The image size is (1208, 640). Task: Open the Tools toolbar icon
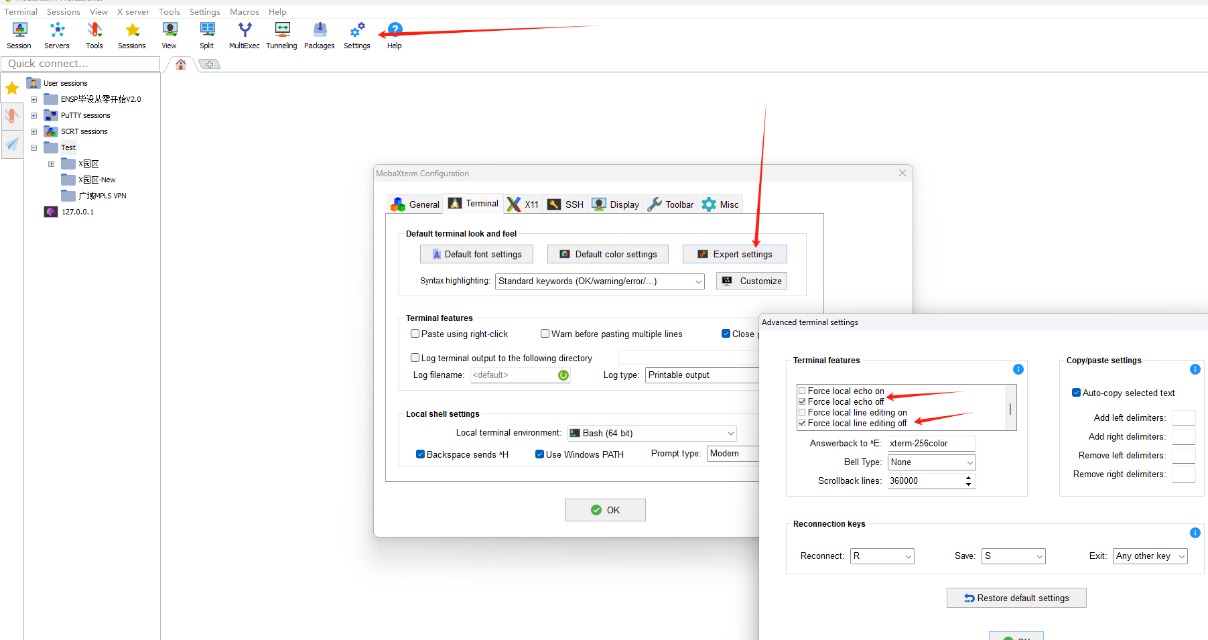click(94, 36)
